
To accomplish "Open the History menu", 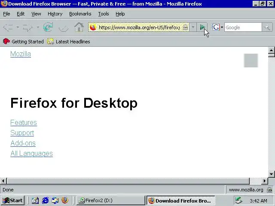I will point(55,14).
